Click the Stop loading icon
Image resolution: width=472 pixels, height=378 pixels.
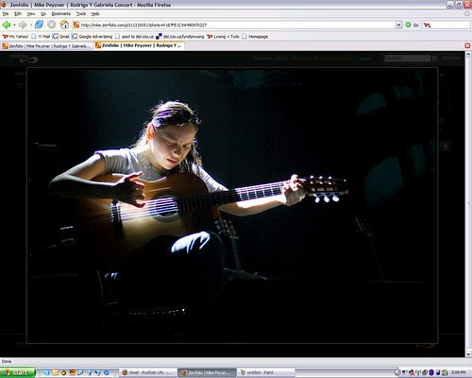[x=52, y=25]
